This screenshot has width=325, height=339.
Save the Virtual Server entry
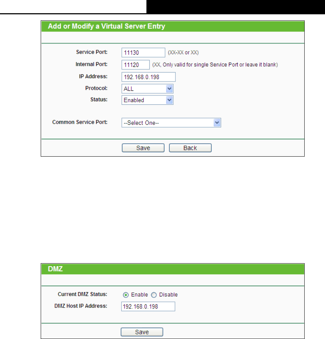[143, 148]
